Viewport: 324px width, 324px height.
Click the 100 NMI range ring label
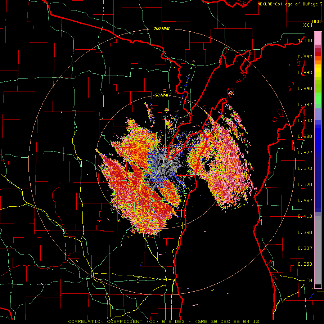162,28
